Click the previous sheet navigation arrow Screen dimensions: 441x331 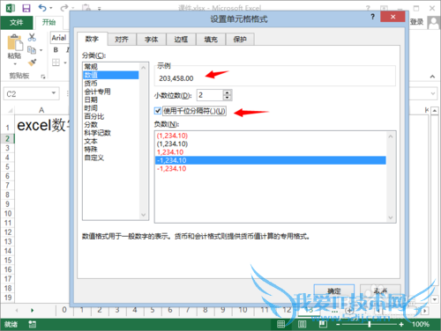[17, 310]
